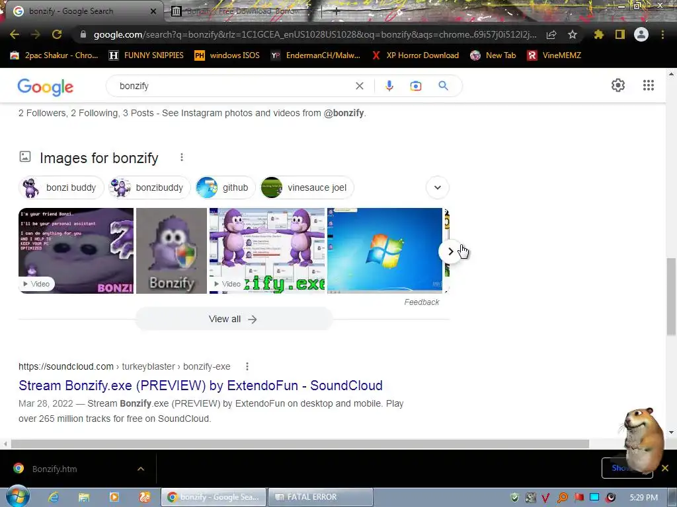Viewport: 677px width, 507px height.
Task: Open Windows Media Player taskbar icon
Action: tap(114, 497)
